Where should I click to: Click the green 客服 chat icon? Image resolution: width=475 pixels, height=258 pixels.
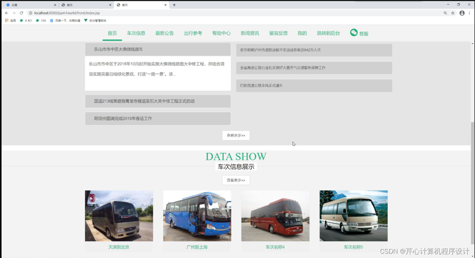pyautogui.click(x=354, y=32)
